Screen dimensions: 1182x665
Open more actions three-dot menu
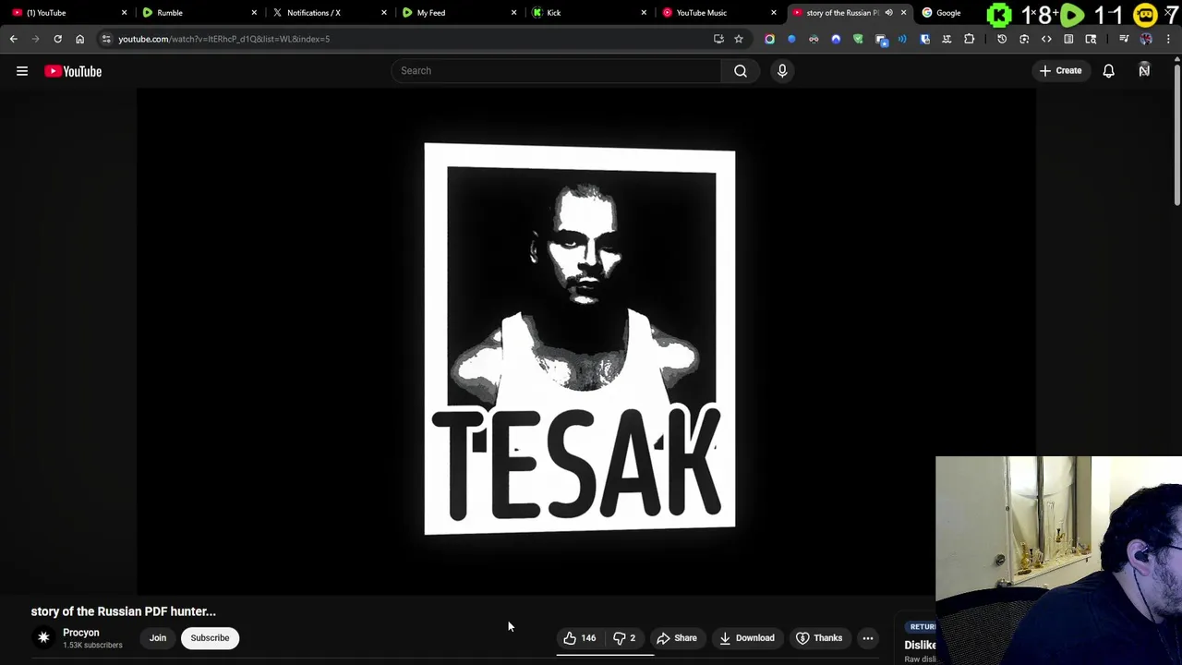coord(868,637)
